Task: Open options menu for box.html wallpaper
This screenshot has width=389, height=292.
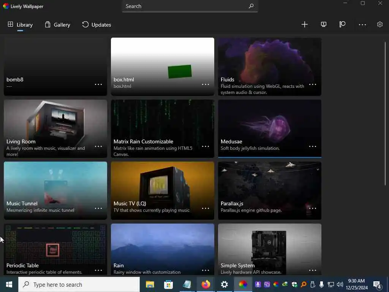Action: click(x=206, y=84)
